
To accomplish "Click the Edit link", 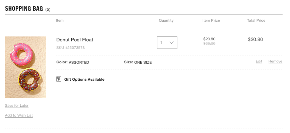I will (259, 61).
